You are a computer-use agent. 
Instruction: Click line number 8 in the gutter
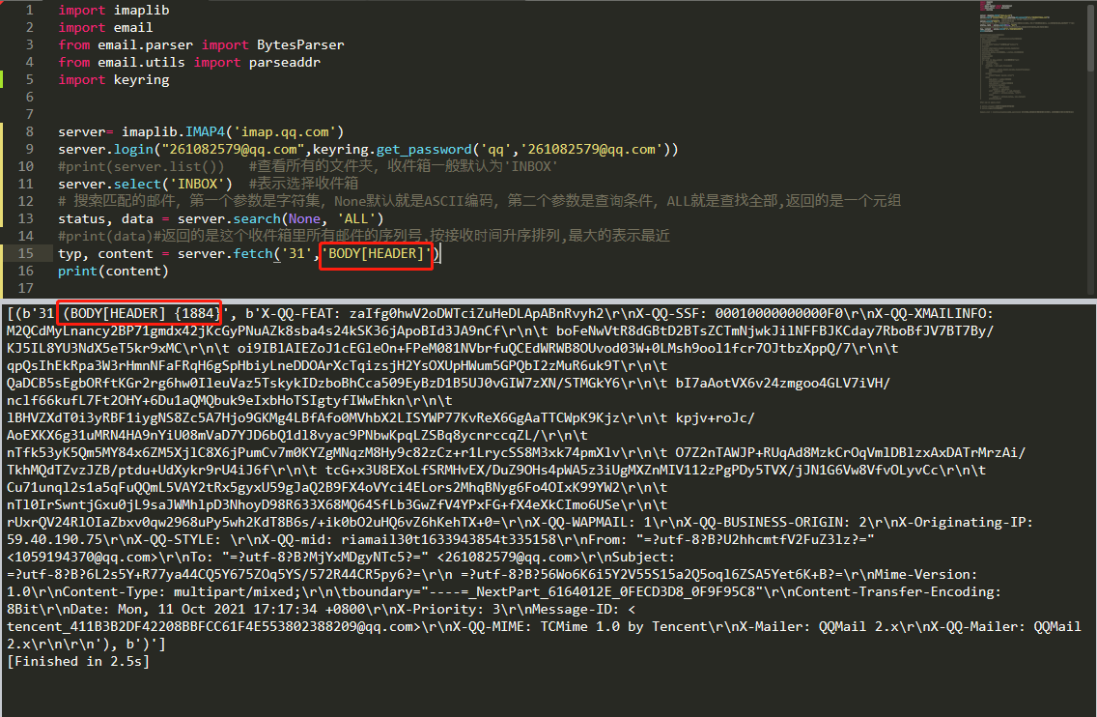pyautogui.click(x=29, y=131)
